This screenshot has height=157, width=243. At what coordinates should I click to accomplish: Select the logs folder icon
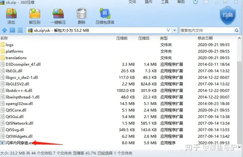coord(3,45)
